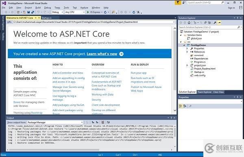The width and height of the screenshot is (244, 157).
Task: Click Property Pages icon in the Properties panel
Action: coord(190,106)
